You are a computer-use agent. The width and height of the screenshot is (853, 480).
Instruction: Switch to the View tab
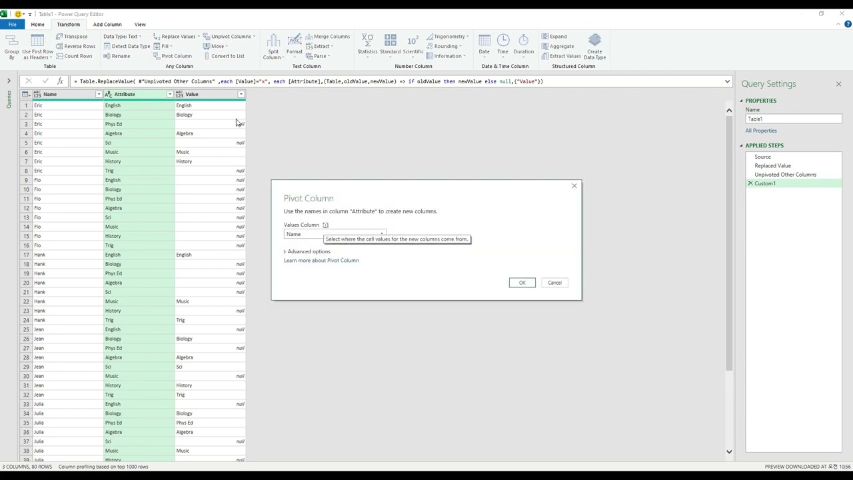point(140,24)
